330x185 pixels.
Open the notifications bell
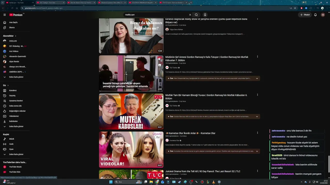click(x=315, y=15)
